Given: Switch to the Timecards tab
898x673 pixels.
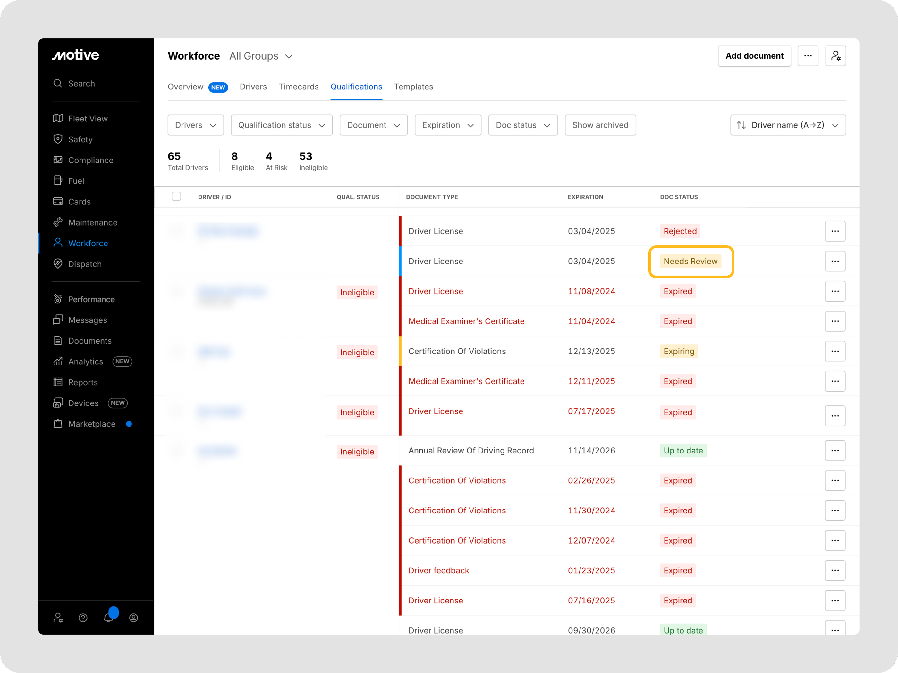Looking at the screenshot, I should click(x=298, y=87).
